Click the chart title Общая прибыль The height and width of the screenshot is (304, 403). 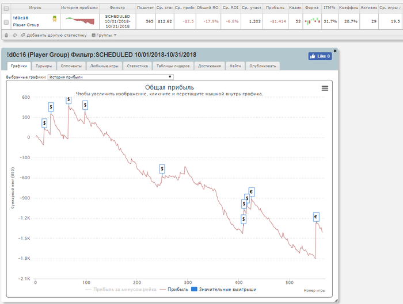coord(170,87)
